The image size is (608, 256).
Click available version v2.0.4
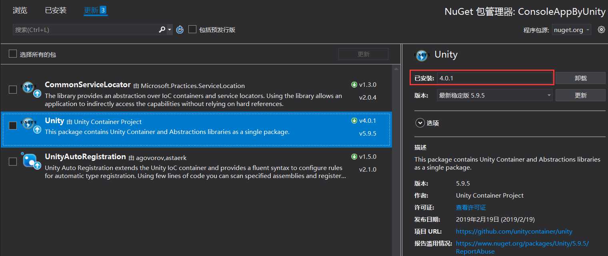(368, 97)
